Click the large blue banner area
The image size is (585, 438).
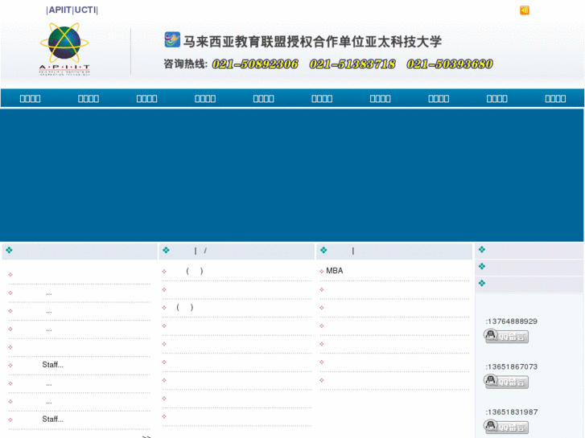(292, 175)
